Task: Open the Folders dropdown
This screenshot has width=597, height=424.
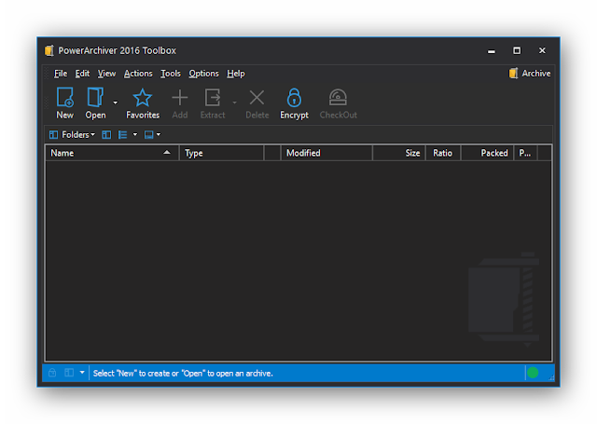Action: (x=72, y=134)
